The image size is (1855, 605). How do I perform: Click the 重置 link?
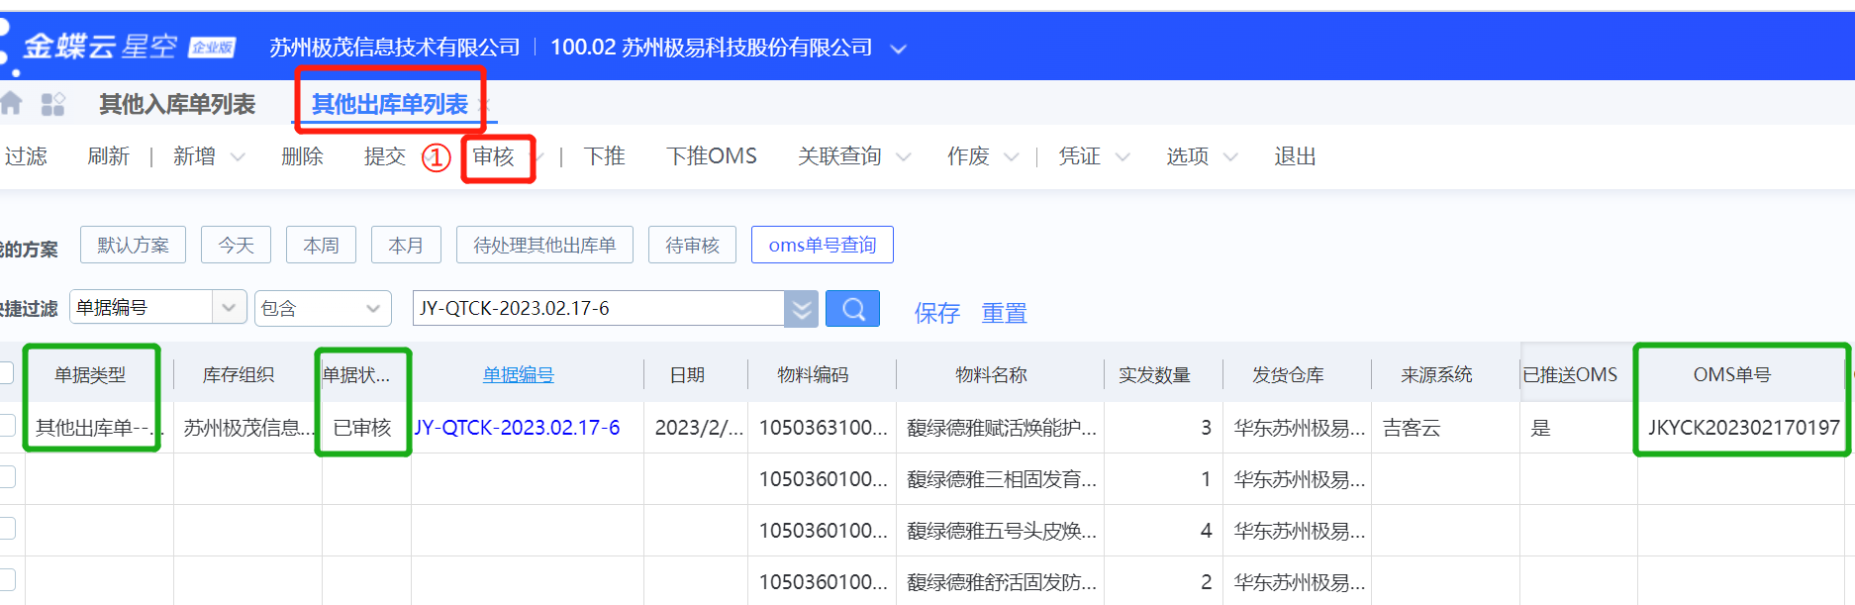pos(1004,314)
